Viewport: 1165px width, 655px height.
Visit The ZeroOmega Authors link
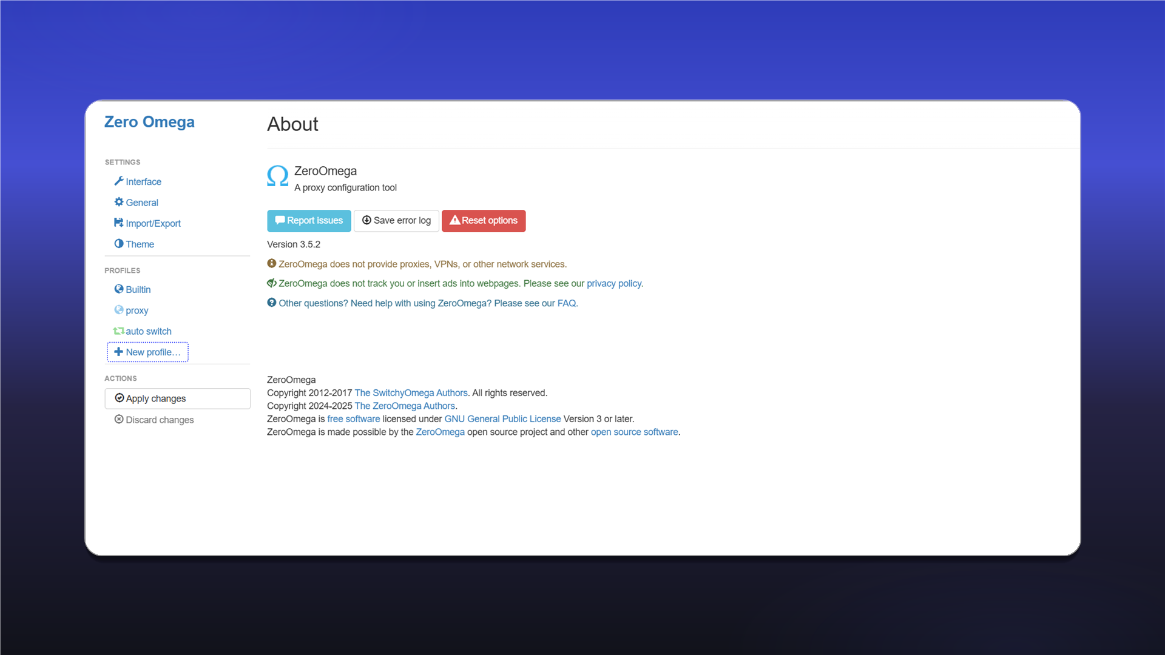pos(405,406)
